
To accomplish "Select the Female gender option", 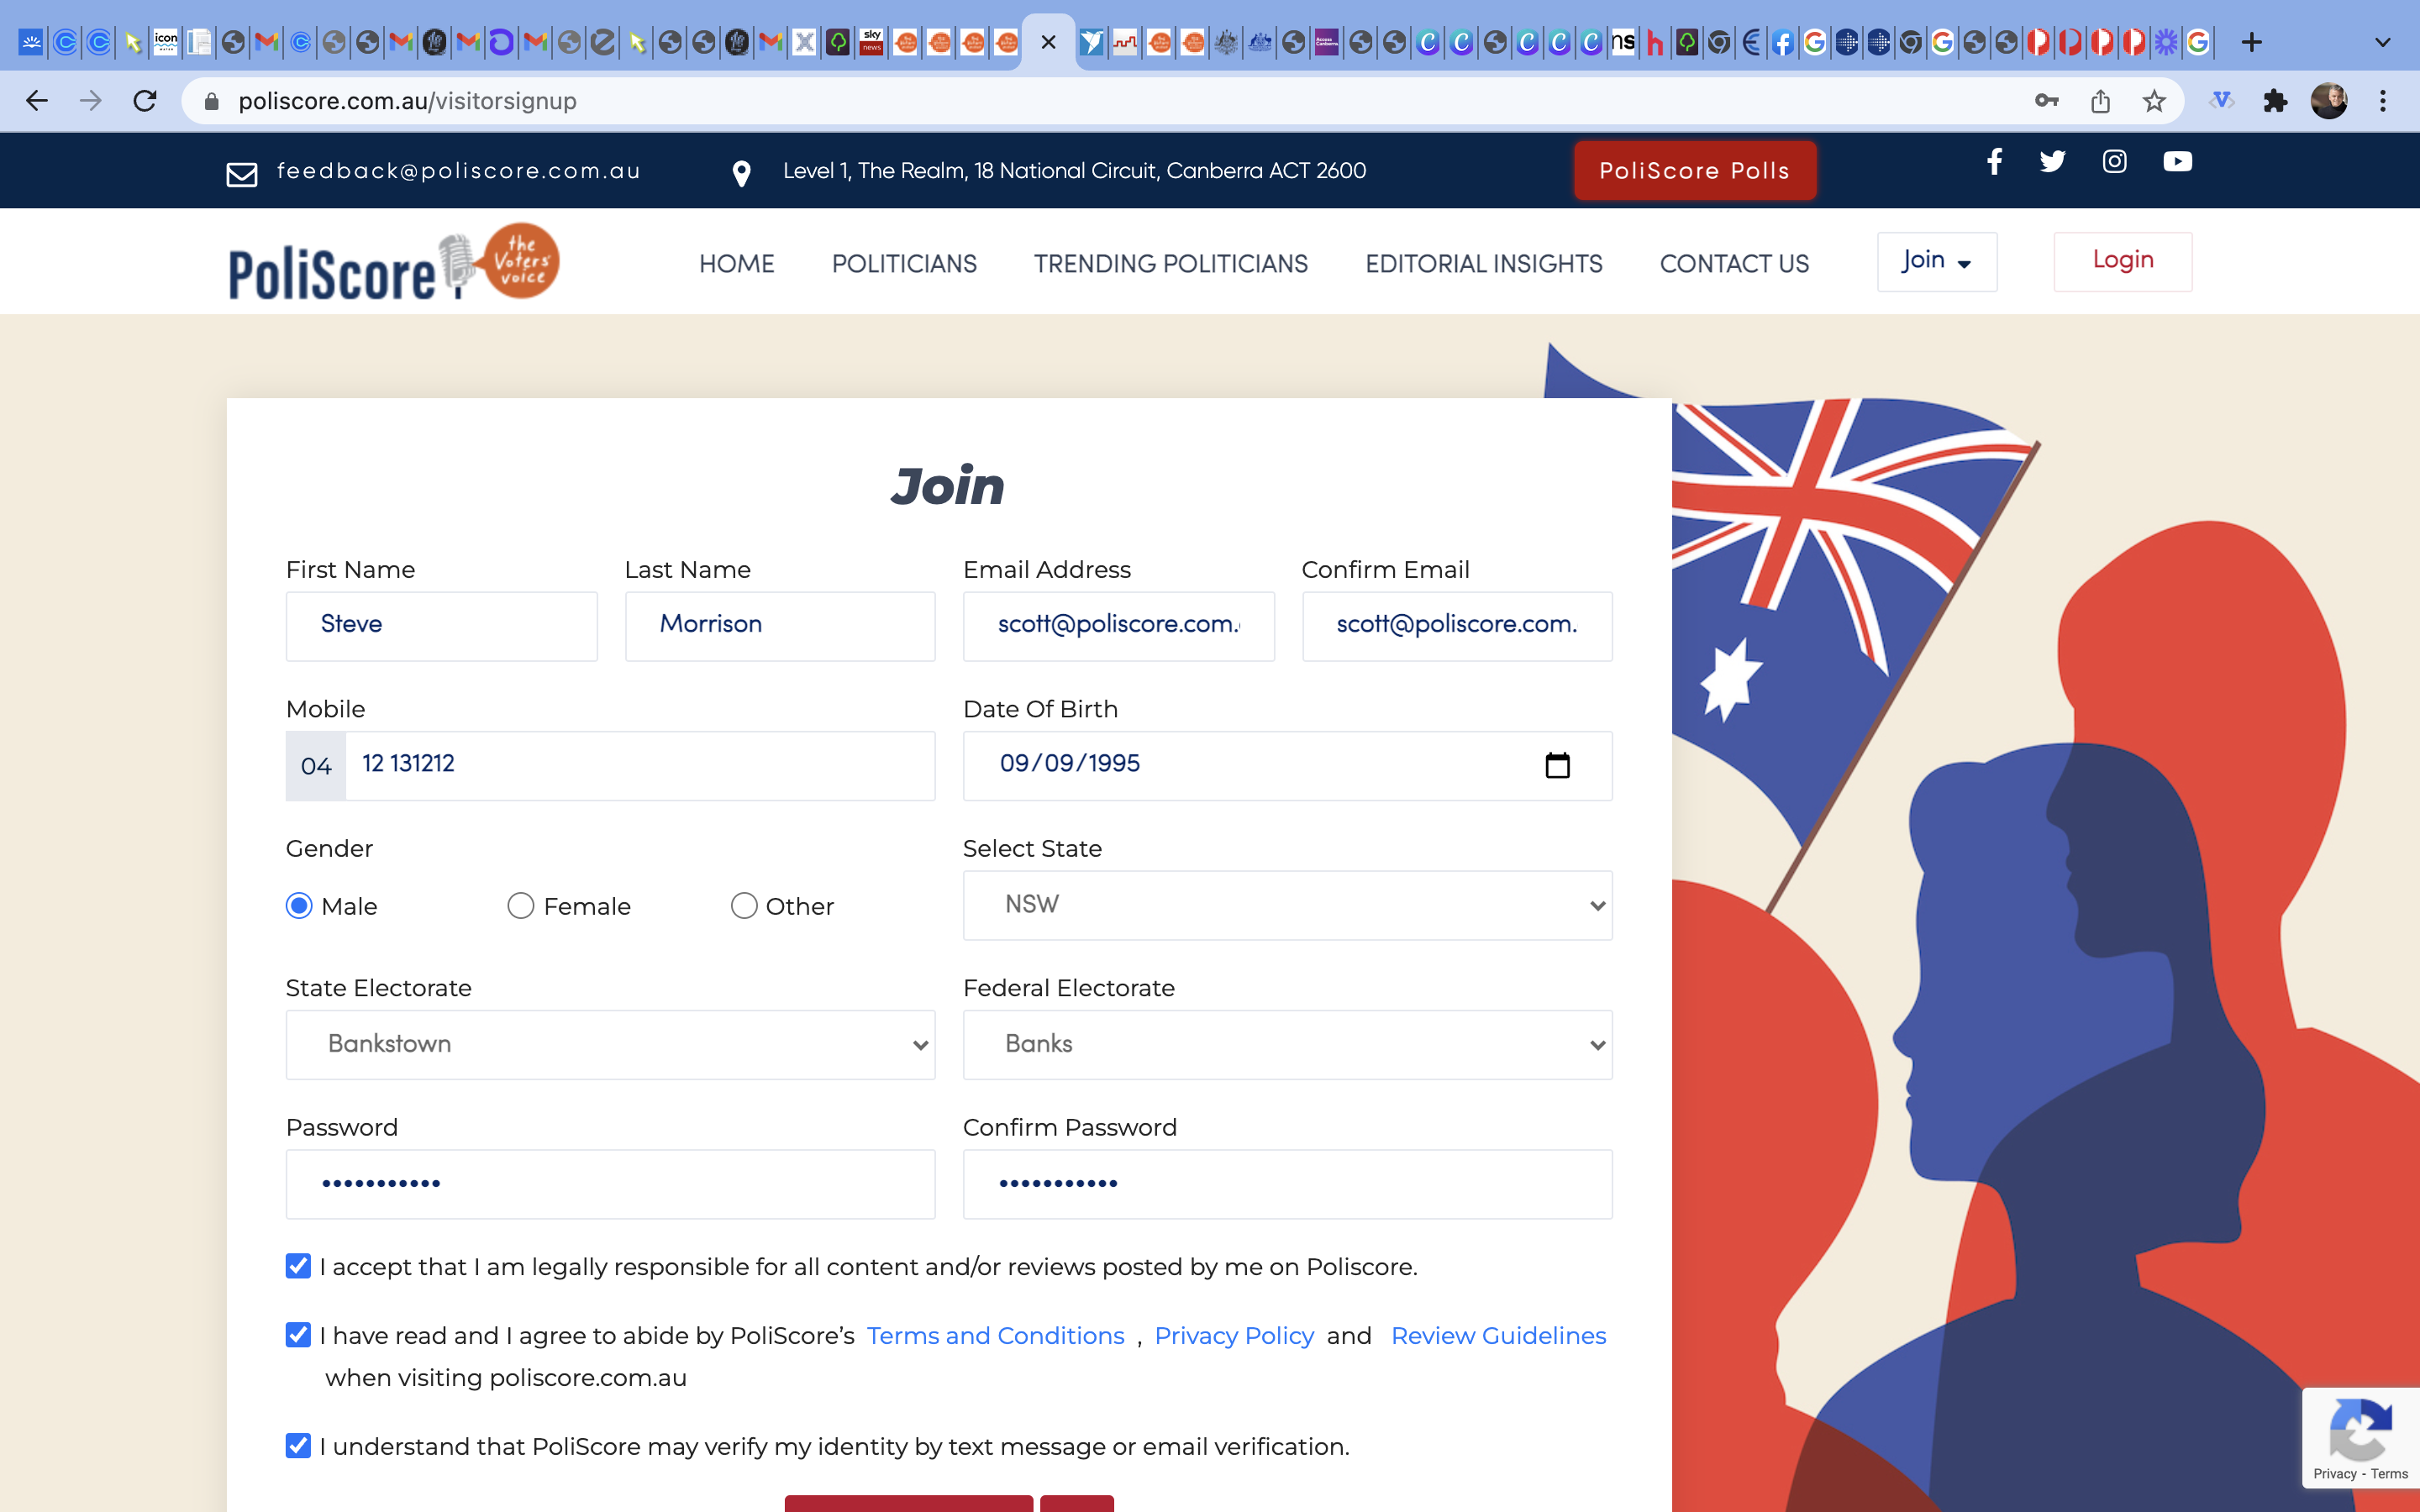I will tap(520, 906).
